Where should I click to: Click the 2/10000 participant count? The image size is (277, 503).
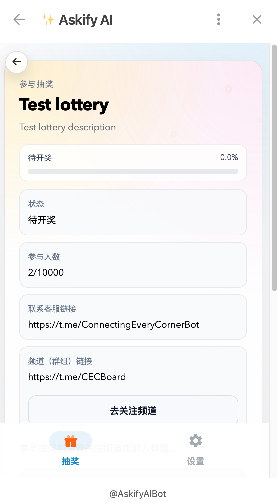point(46,272)
